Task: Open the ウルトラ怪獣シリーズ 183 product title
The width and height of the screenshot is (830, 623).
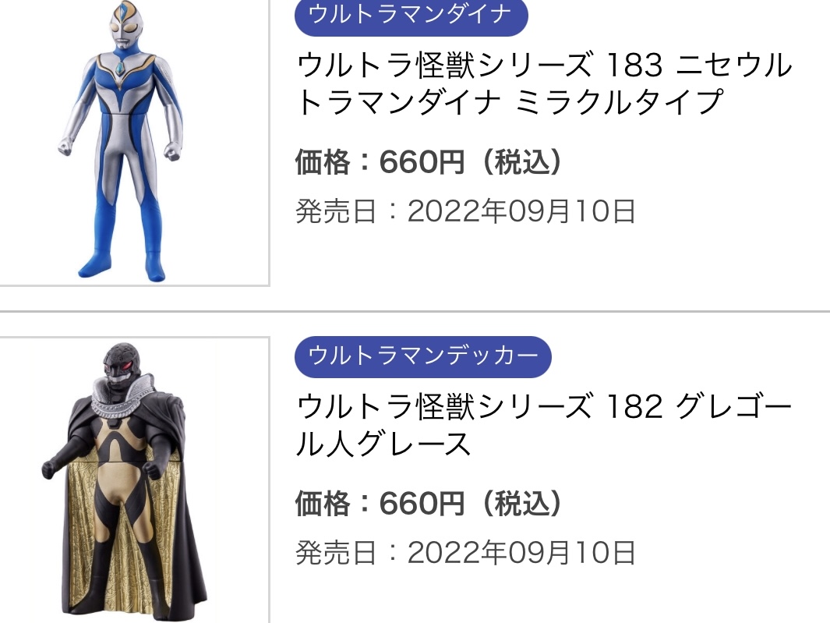Action: click(544, 83)
